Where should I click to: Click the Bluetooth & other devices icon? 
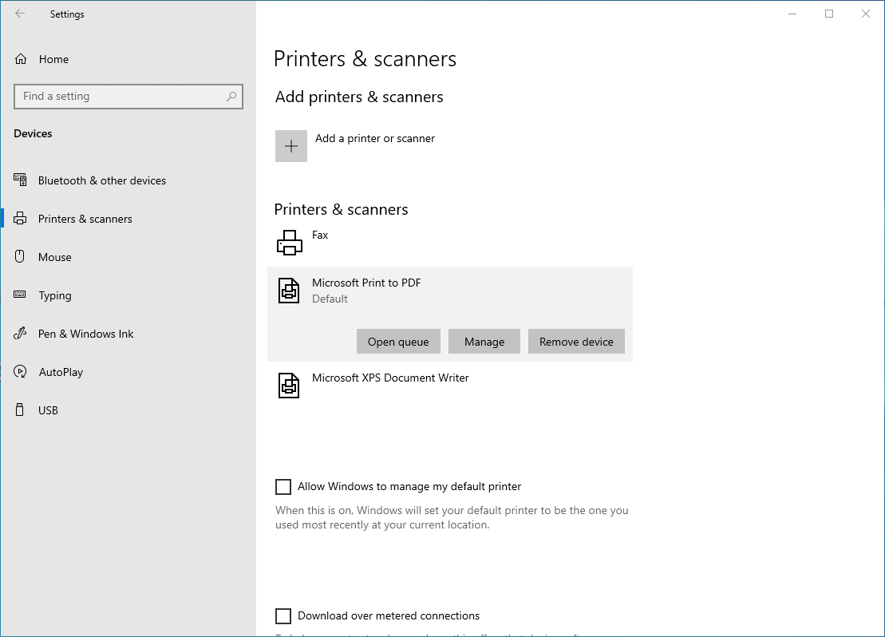[20, 180]
